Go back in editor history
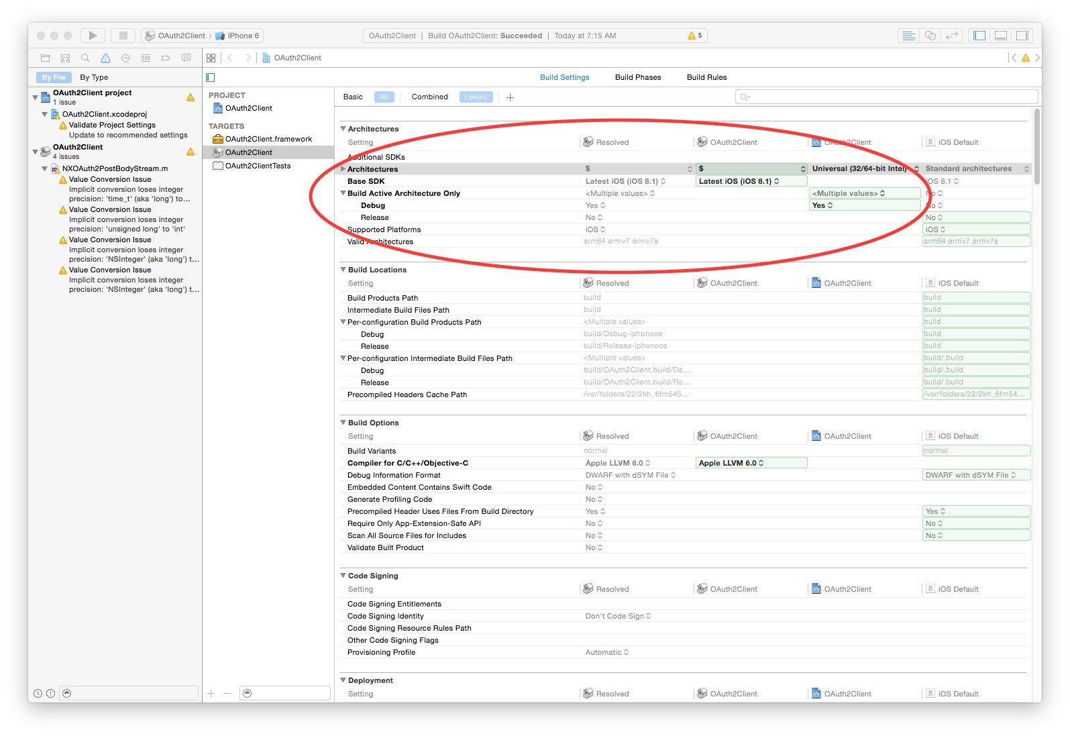This screenshot has width=1070, height=736. (230, 58)
